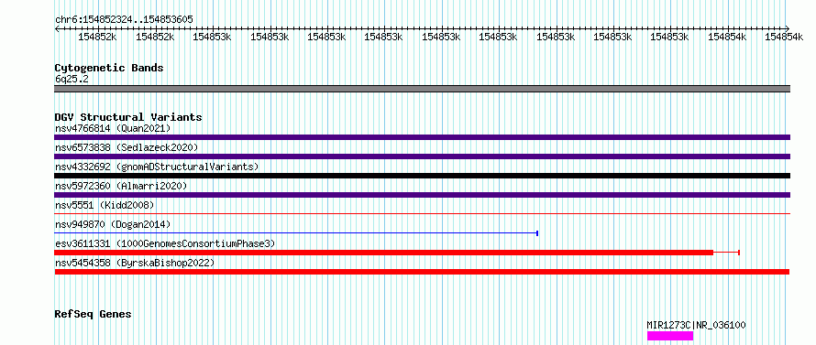Open nsv4766814 (Quan2021) variant label
This screenshot has width=816, height=345.
click(113, 128)
